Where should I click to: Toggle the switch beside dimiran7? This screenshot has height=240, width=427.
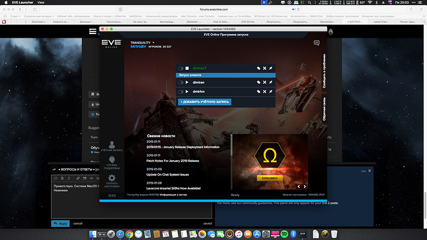[x=181, y=68]
